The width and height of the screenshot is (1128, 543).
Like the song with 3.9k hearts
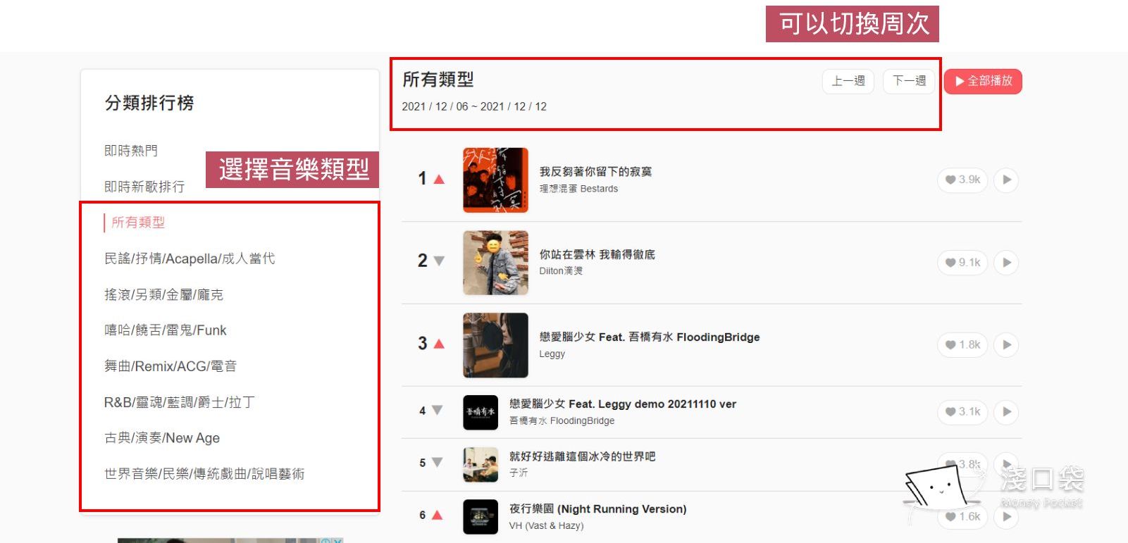pyautogui.click(x=962, y=180)
